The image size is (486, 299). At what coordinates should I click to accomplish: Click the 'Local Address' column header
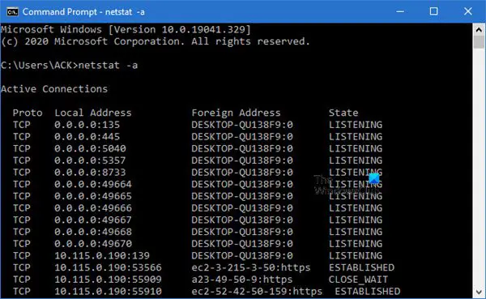point(93,113)
